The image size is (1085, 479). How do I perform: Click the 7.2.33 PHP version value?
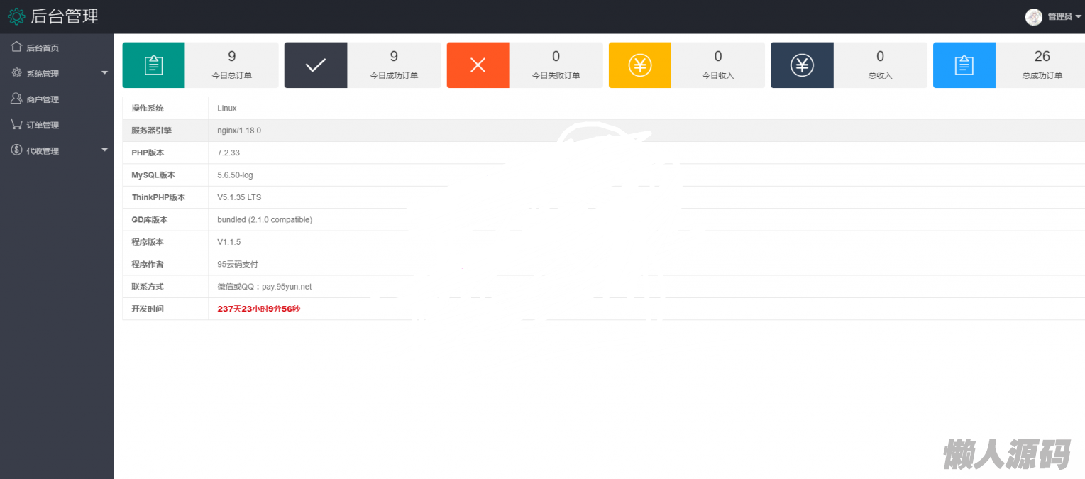(228, 153)
